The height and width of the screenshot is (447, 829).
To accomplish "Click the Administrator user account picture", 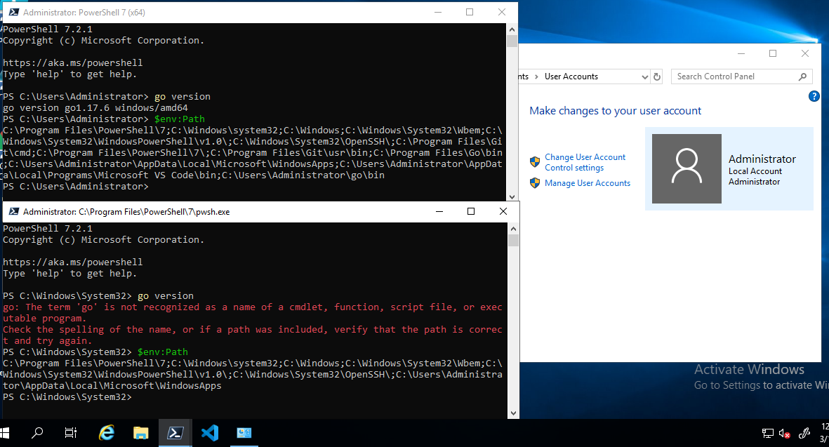I will click(x=687, y=168).
